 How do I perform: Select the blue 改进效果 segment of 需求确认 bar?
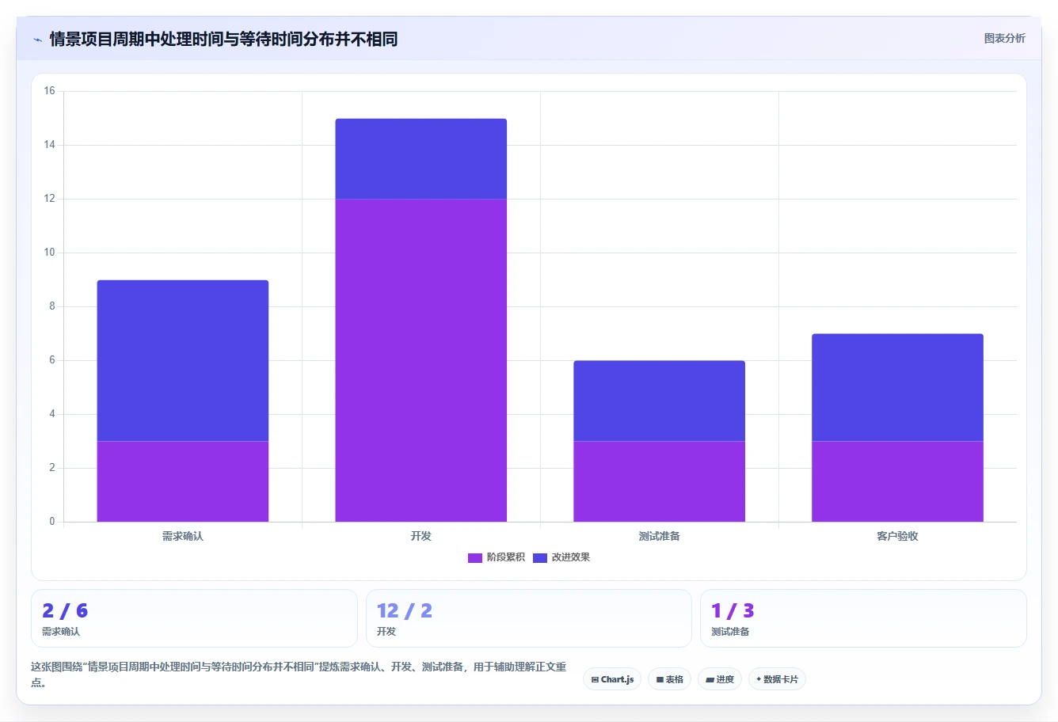183,360
